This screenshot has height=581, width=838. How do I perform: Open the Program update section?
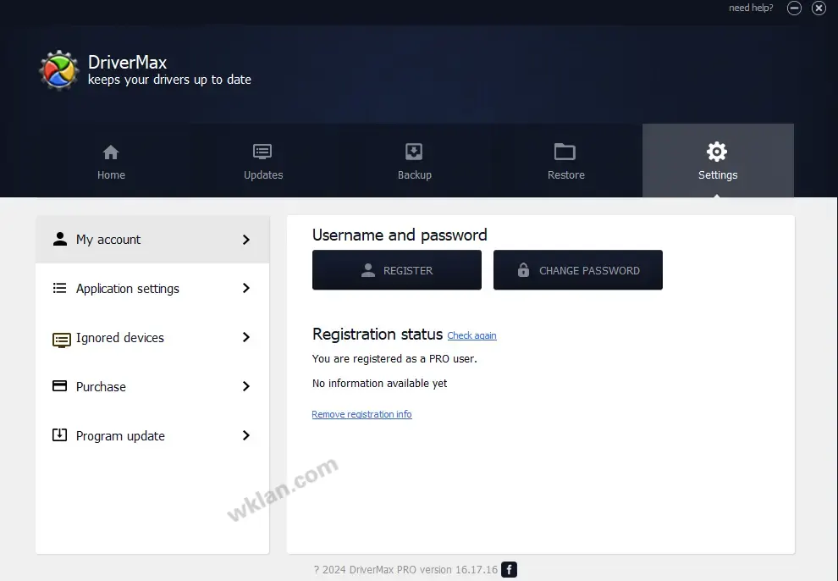click(x=152, y=435)
